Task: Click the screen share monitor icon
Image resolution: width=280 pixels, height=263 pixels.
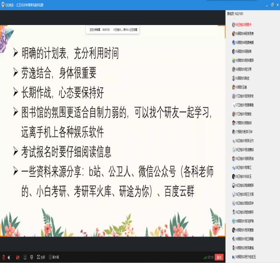Action: [x=25, y=257]
